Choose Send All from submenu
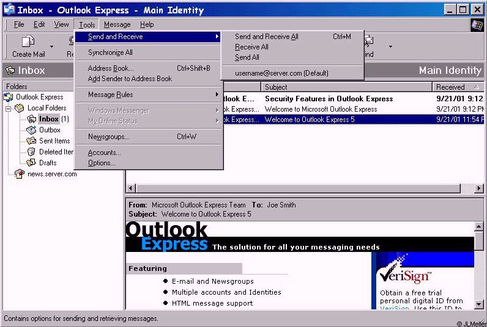 tap(292, 57)
